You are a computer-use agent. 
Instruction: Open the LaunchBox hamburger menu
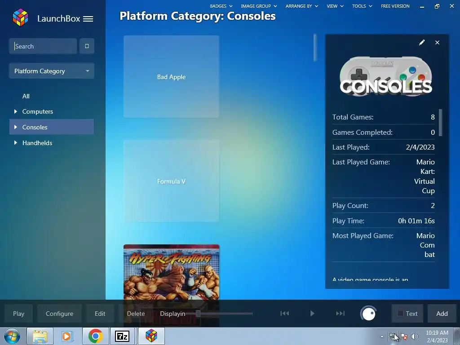tap(88, 19)
